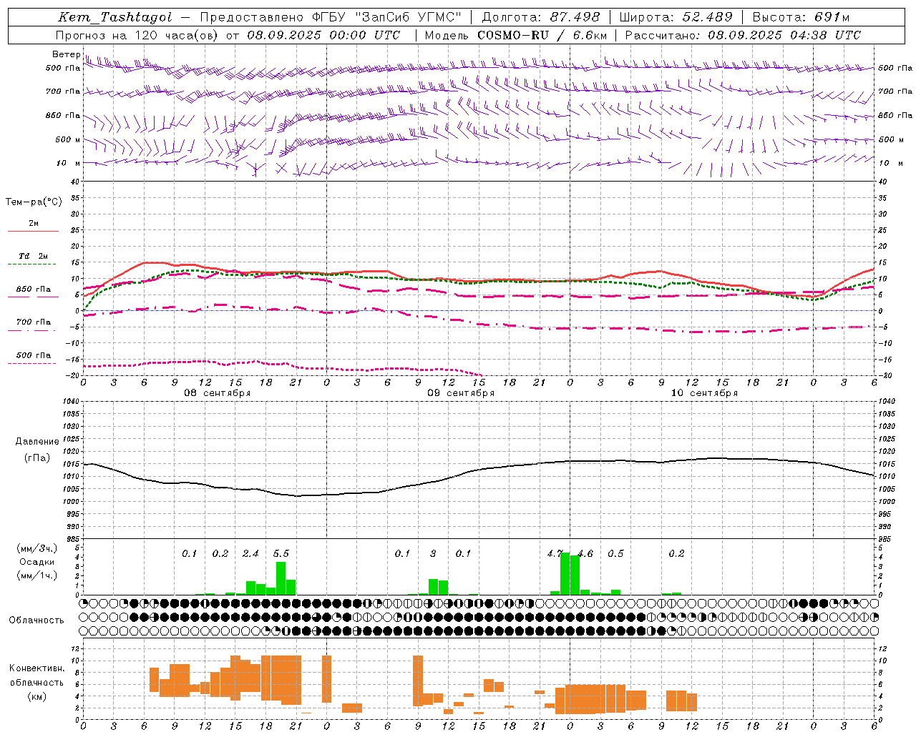The image size is (916, 732).
Task: Click the Ветер panel label
Action: pyautogui.click(x=66, y=54)
